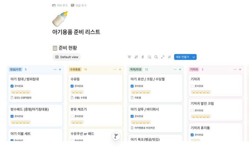Open the 기저귀 발진 크림 card title
249x150 pixels.
click(x=202, y=104)
